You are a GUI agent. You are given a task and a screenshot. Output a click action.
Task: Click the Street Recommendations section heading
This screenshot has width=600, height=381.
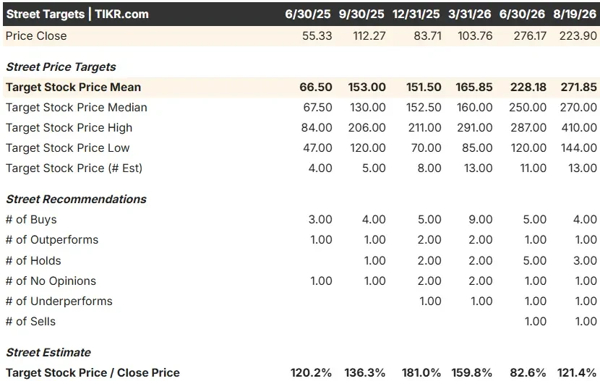click(x=76, y=200)
